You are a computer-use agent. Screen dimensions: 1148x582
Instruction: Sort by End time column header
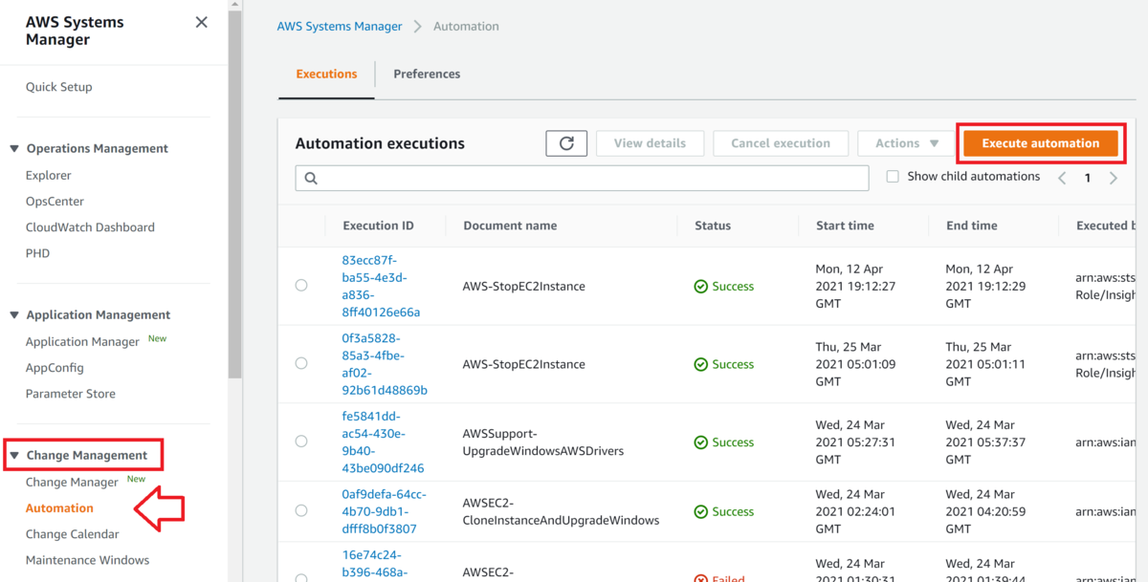pos(972,226)
